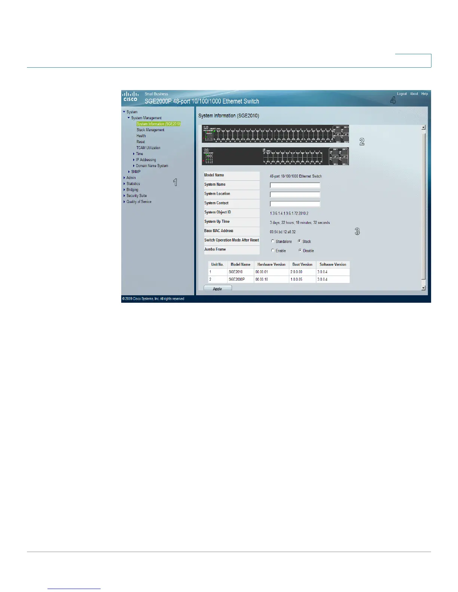Click the Boot Version column header

(x=302, y=264)
